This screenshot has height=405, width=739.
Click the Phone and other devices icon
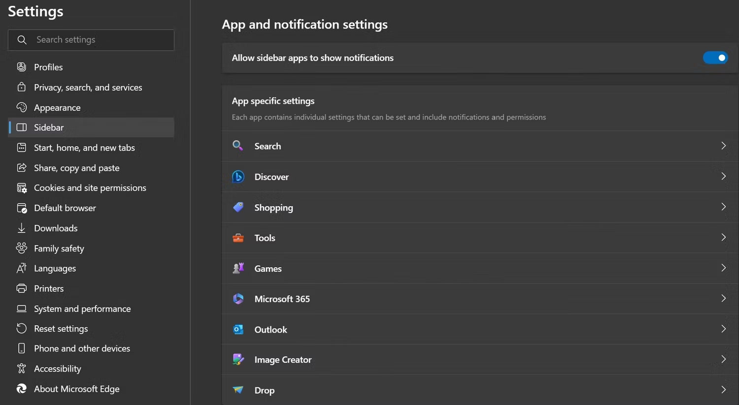click(22, 348)
